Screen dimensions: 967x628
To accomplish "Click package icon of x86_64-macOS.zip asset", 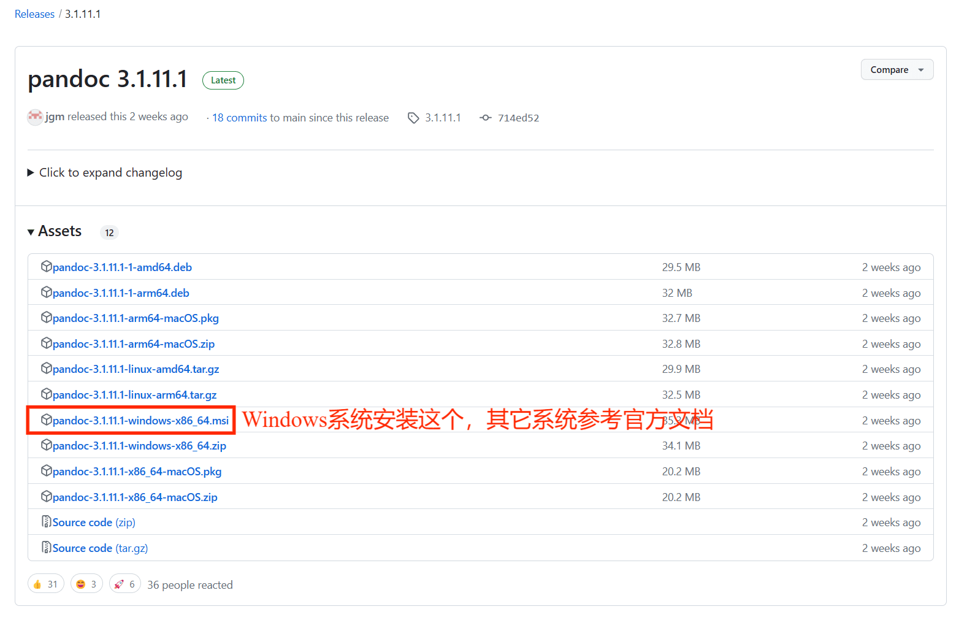I will click(x=47, y=496).
